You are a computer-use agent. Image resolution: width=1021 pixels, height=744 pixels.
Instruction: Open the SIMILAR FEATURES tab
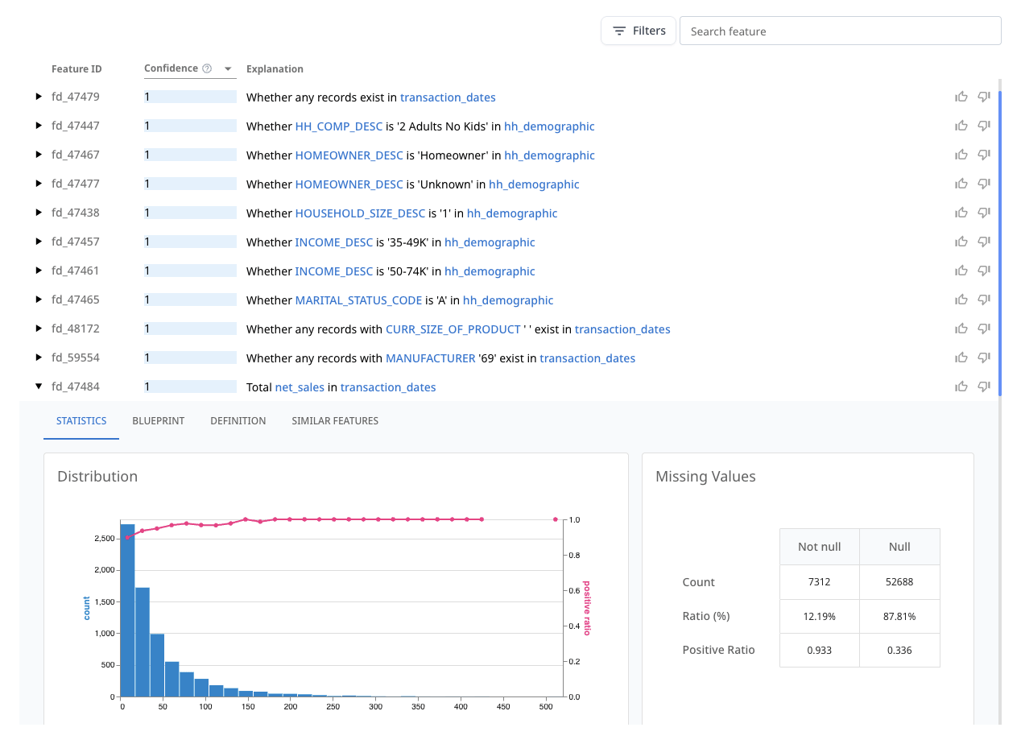(x=335, y=420)
